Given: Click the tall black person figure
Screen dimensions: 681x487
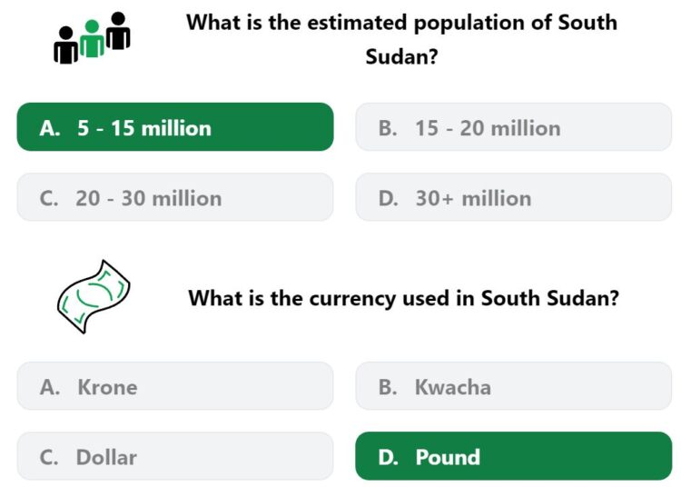Looking at the screenshot, I should [118, 30].
